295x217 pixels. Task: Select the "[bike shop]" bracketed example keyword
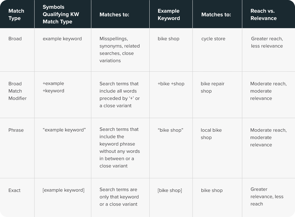(170, 190)
